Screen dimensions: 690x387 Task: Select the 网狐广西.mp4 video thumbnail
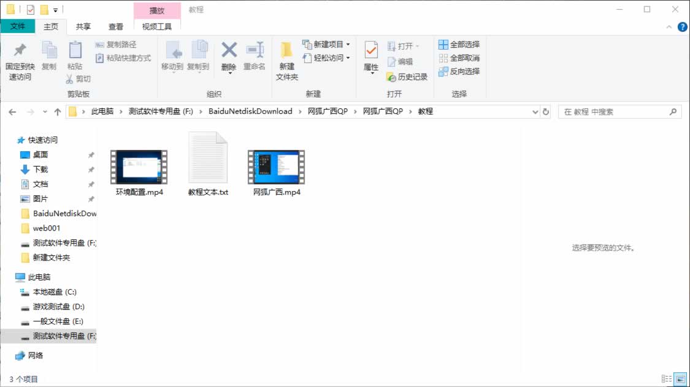(277, 167)
